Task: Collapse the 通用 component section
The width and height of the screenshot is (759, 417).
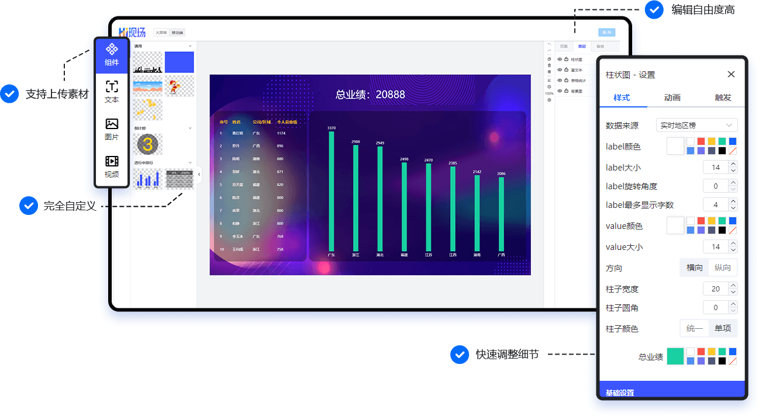Action: [190, 46]
